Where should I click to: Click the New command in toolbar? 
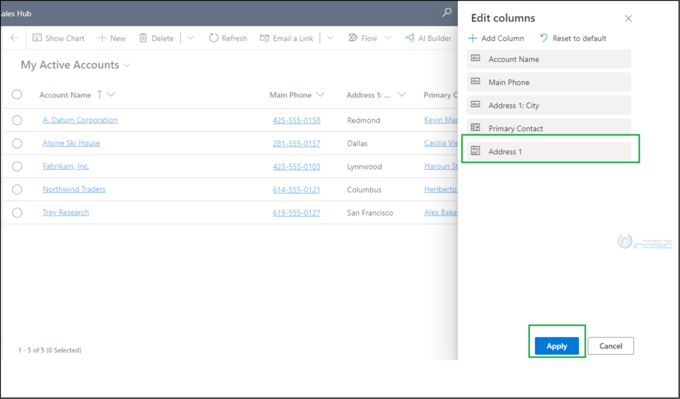[x=111, y=38]
